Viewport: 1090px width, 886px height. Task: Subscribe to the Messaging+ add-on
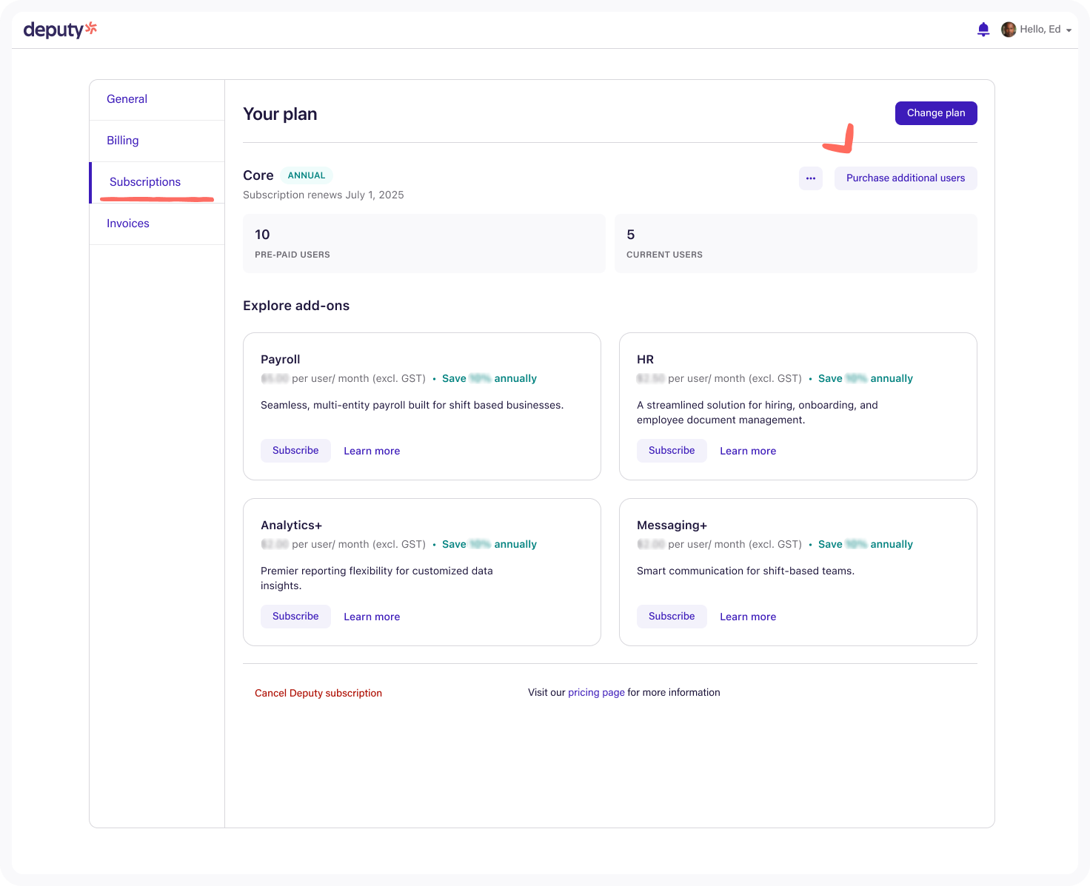(671, 617)
